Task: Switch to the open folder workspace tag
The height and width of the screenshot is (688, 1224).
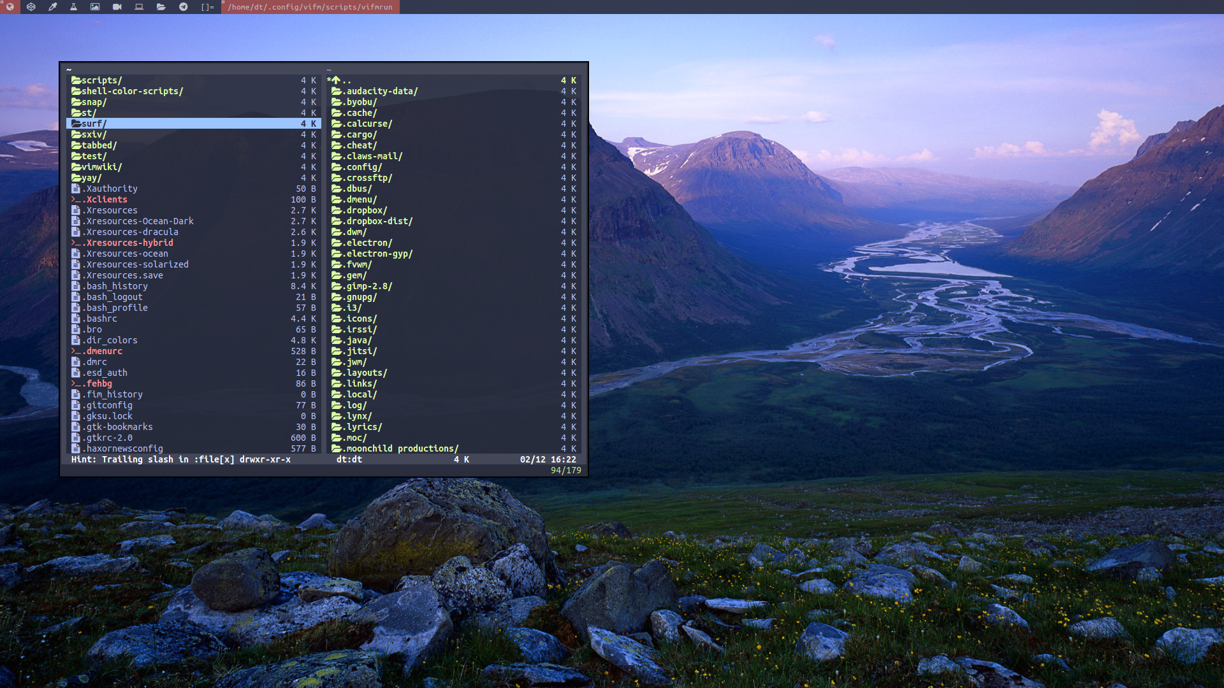Action: click(161, 7)
